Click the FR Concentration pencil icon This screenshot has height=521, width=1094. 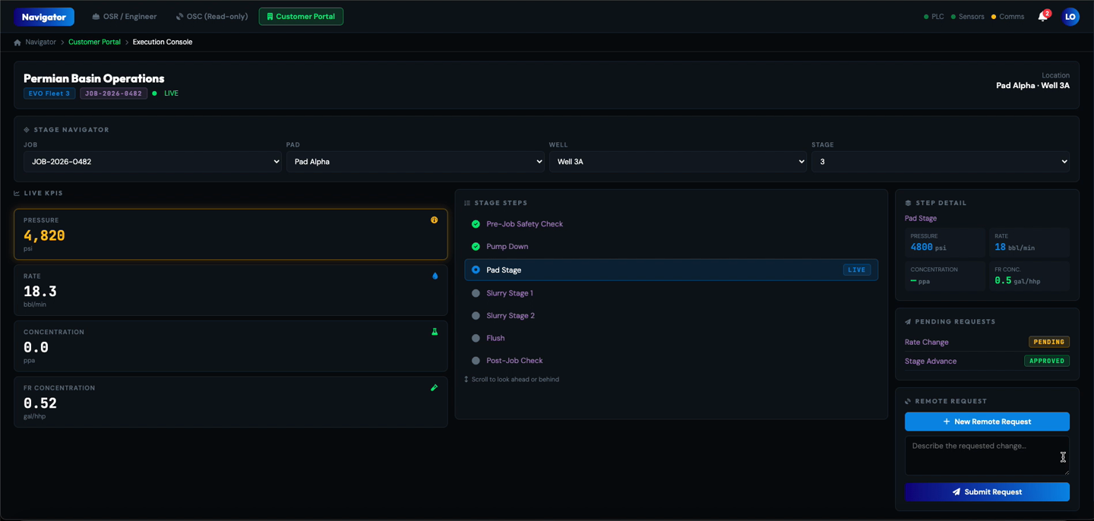click(435, 388)
